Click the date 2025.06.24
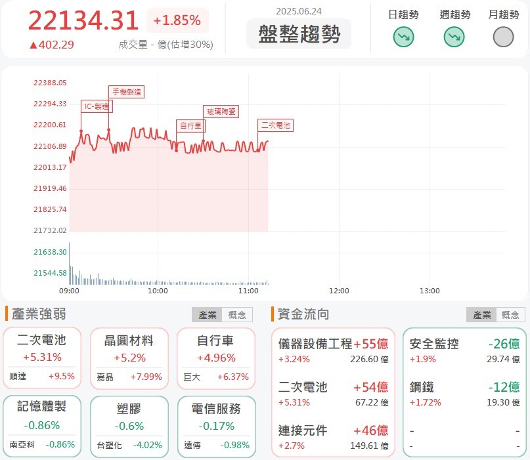Image resolution: width=530 pixels, height=460 pixels. coord(299,11)
